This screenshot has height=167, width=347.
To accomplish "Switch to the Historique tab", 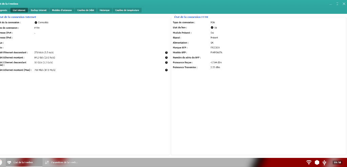I will 105,10.
